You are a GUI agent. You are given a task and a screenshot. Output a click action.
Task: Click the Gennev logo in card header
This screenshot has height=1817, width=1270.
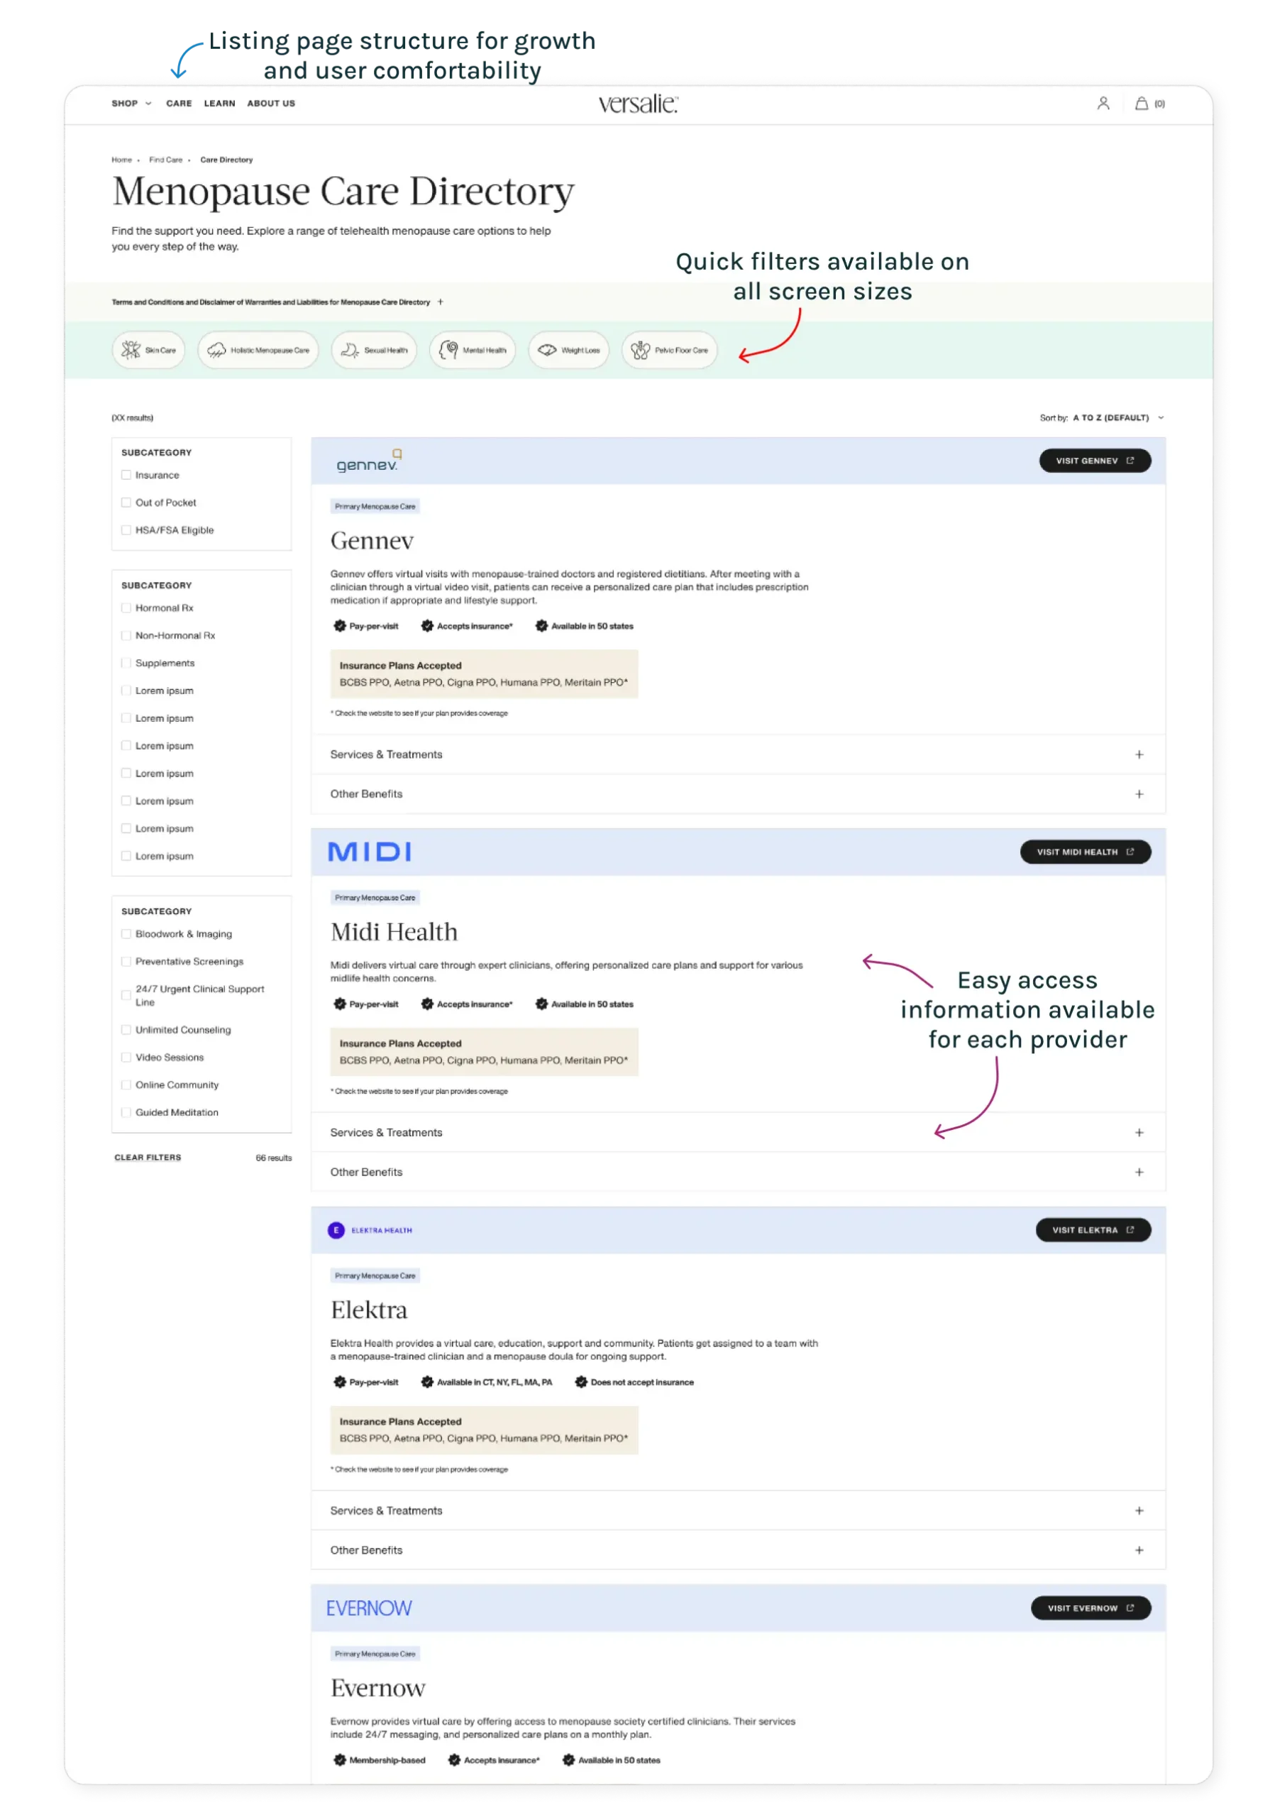[369, 461]
